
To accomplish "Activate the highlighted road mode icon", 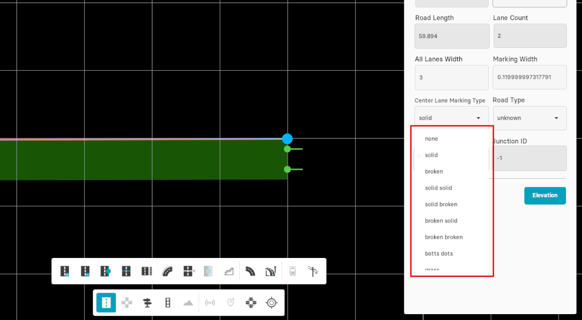I will click(106, 303).
